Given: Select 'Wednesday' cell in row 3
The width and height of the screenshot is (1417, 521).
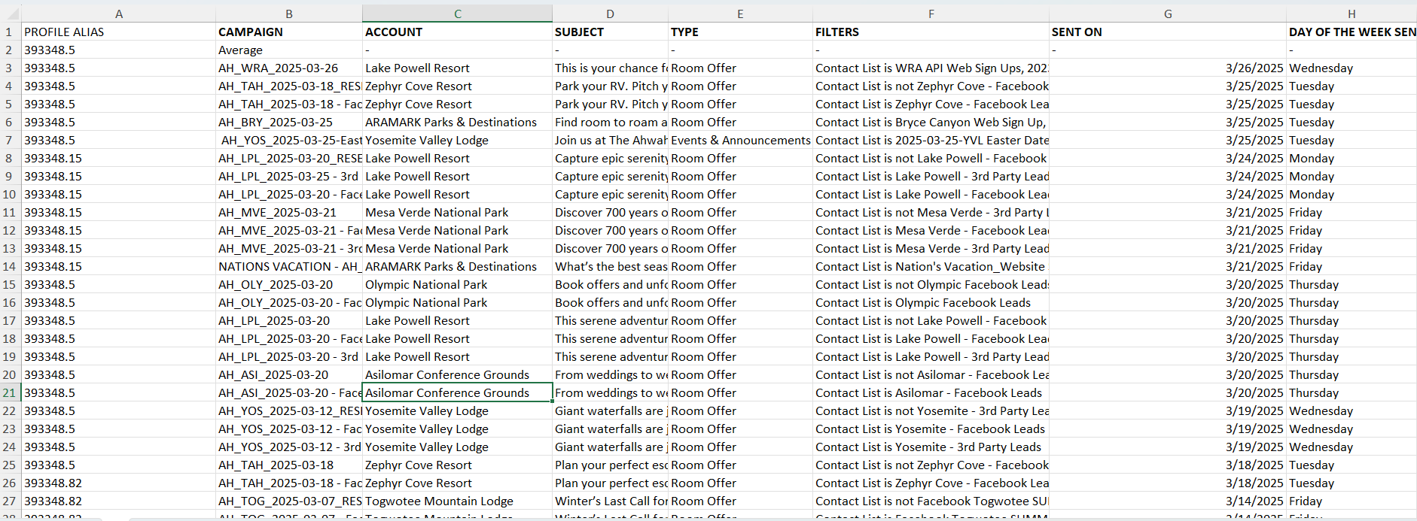Looking at the screenshot, I should point(1351,68).
